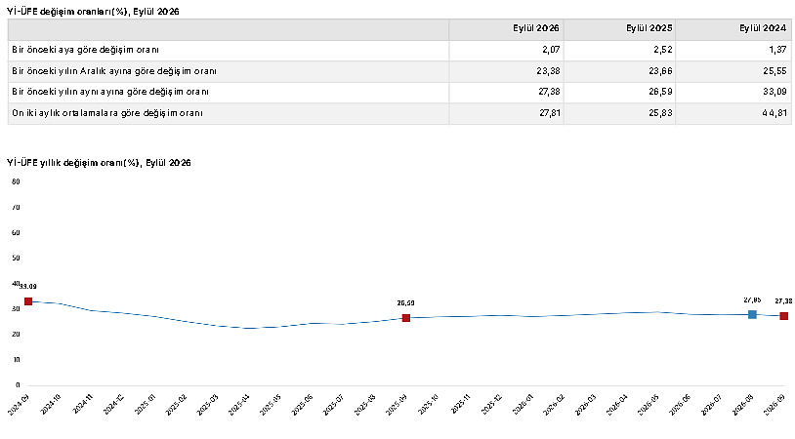Click the 27,81 table cell
The width and height of the screenshot is (795, 439).
pyautogui.click(x=550, y=113)
